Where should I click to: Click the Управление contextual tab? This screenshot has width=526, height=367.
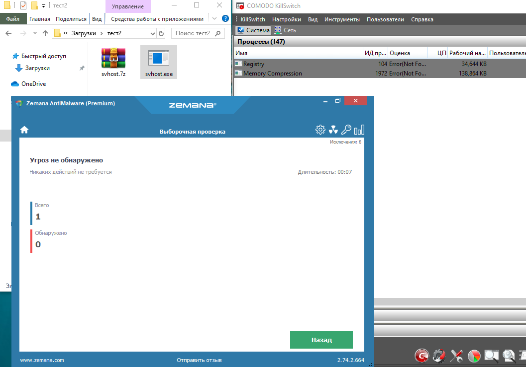pyautogui.click(x=128, y=6)
